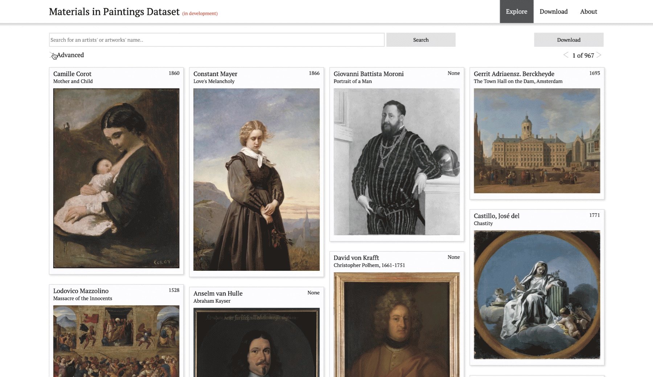Open Massacre of the Innocents thumbnail
This screenshot has height=377, width=653.
(x=116, y=341)
